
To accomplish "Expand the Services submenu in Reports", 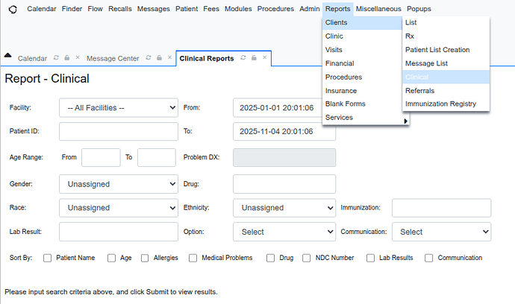I will tap(362, 118).
